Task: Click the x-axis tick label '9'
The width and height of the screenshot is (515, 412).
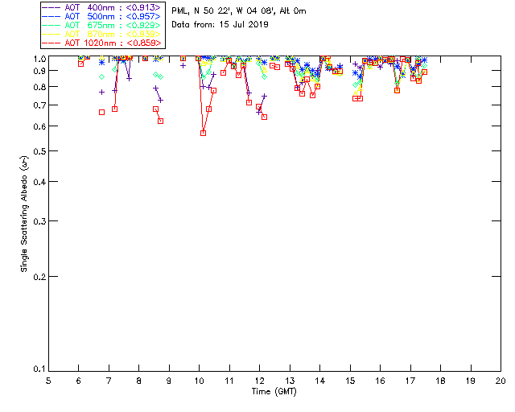Action: click(x=169, y=381)
